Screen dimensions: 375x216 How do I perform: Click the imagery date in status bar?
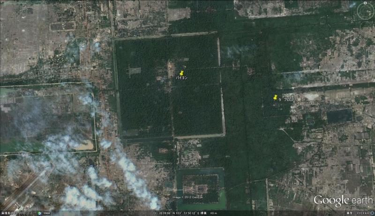(x=16, y=213)
